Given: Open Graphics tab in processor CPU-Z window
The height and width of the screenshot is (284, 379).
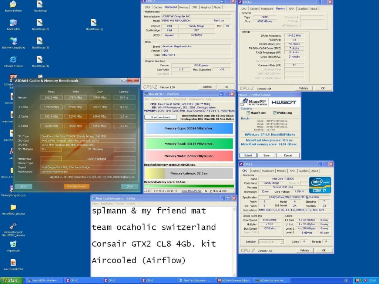Looking at the screenshot, I should coord(303,171).
